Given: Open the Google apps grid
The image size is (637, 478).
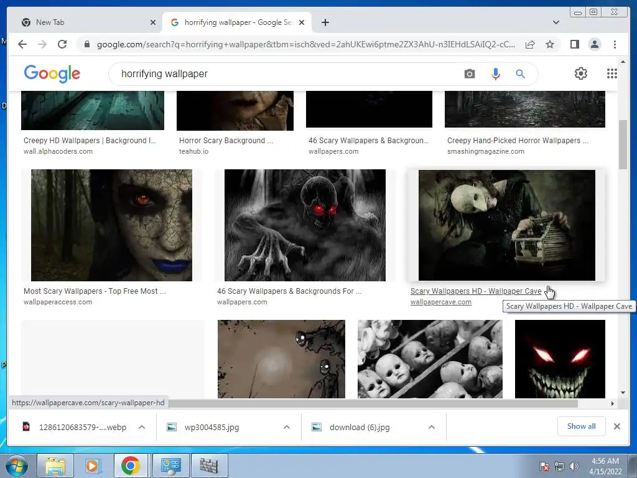Looking at the screenshot, I should coord(612,73).
